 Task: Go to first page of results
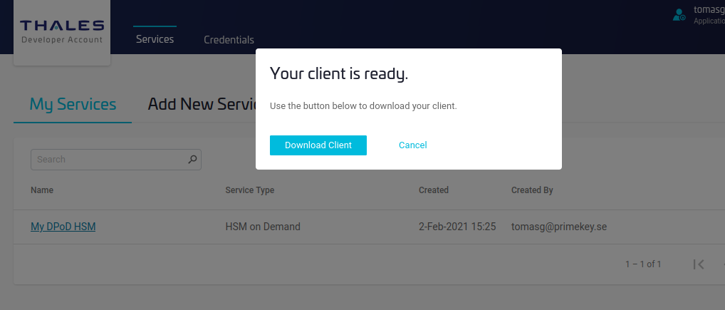pyautogui.click(x=699, y=264)
